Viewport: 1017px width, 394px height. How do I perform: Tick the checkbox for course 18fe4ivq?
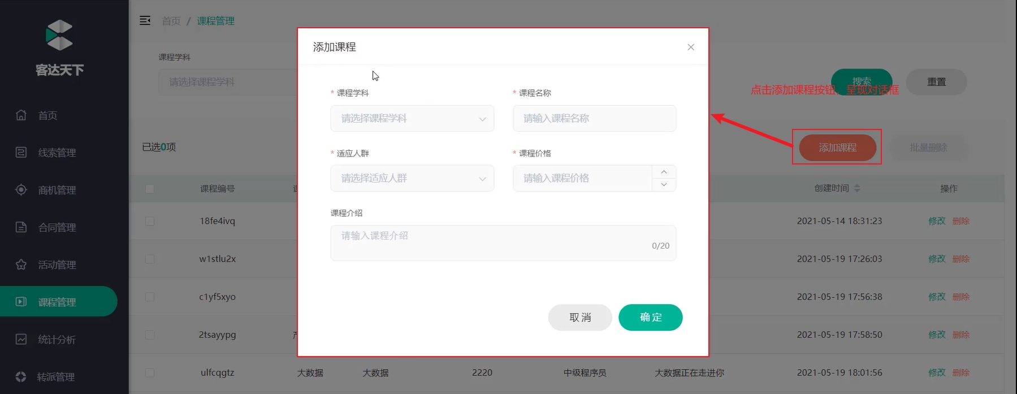150,221
